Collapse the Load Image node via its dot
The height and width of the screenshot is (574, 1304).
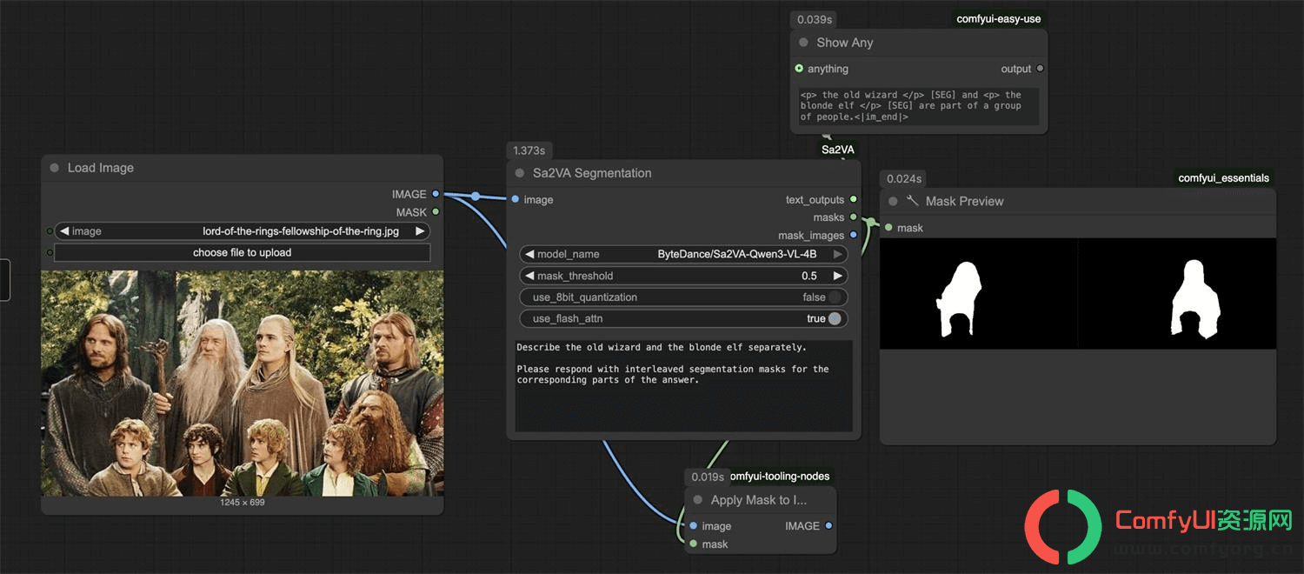pos(55,168)
